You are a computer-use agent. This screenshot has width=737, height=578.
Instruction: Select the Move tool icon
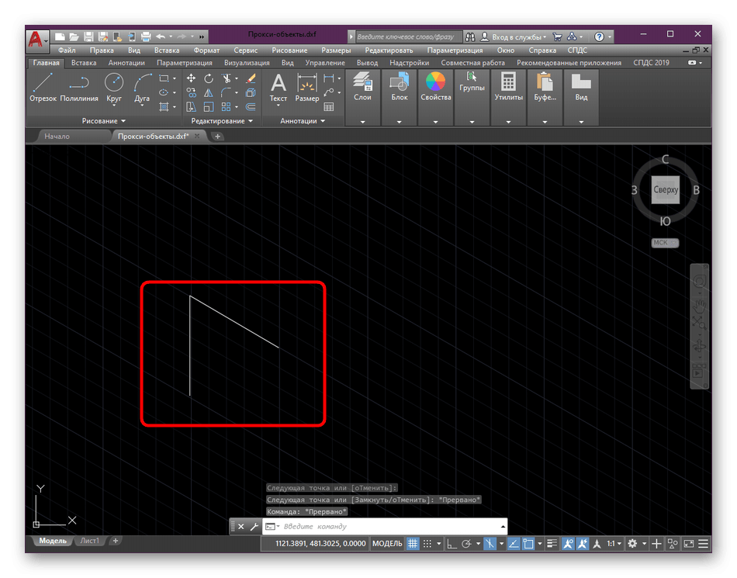tap(191, 78)
